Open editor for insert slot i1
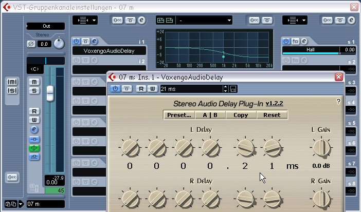This screenshot has width=361, height=212. pyautogui.click(x=94, y=42)
